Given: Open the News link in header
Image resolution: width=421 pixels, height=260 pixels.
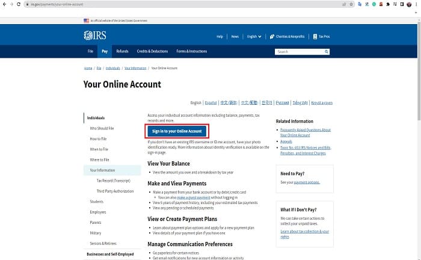Looking at the screenshot, I should tap(235, 37).
